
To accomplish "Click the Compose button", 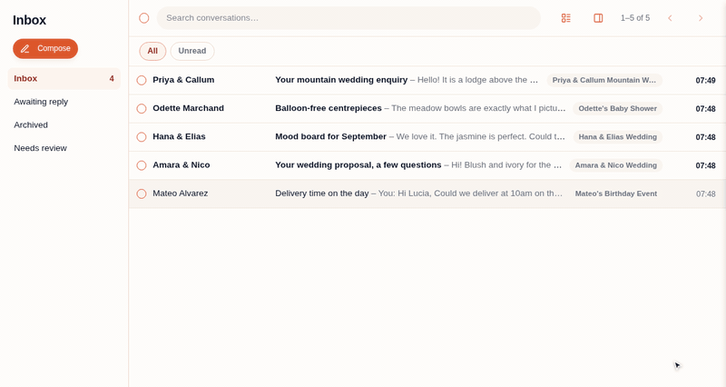I will (x=45, y=49).
